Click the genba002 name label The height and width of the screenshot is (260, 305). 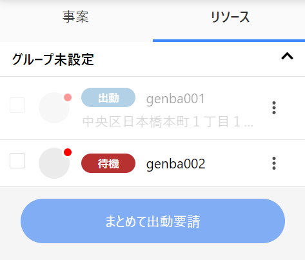point(175,164)
